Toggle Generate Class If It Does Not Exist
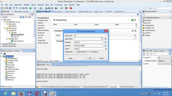 (66, 55)
